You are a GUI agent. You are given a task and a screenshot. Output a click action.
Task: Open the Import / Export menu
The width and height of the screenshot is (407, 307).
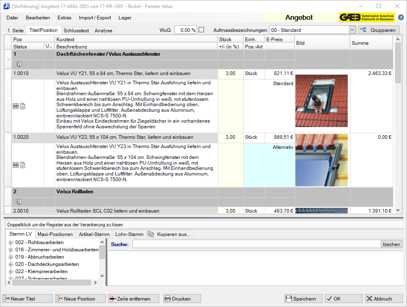click(x=95, y=18)
